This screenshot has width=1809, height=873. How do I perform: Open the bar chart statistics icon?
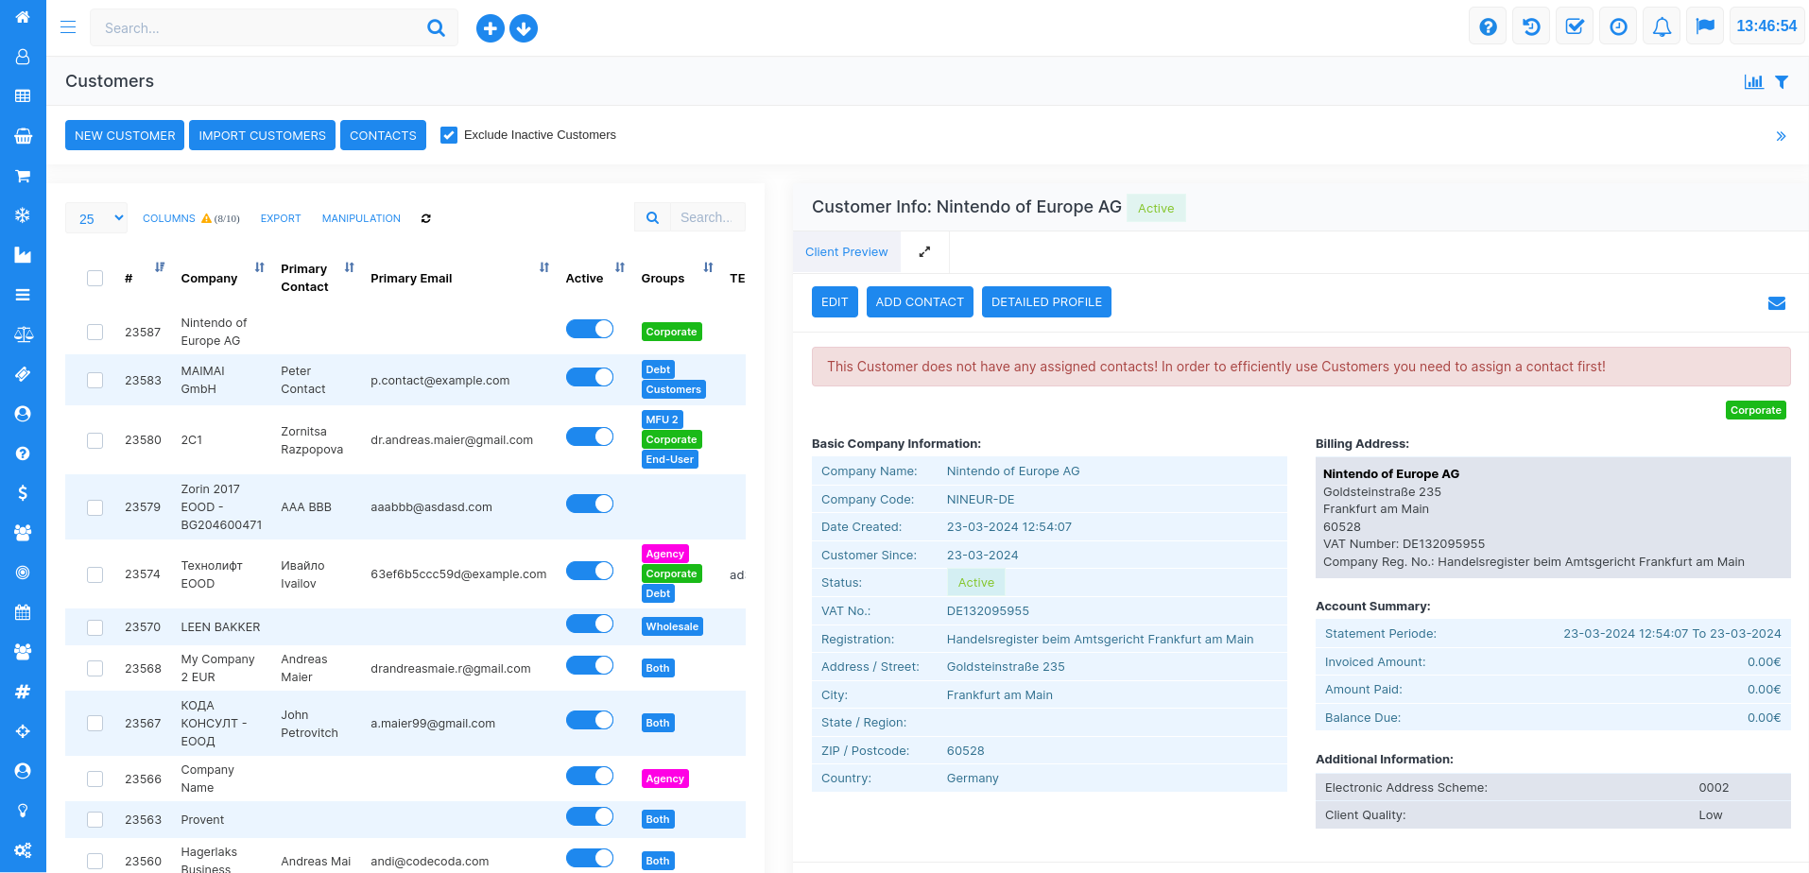(1753, 82)
